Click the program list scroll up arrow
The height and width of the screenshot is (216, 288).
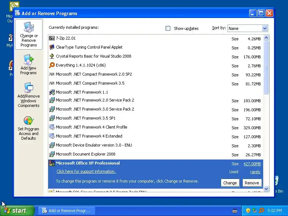266,38
